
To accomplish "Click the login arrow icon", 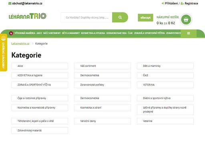I will [163, 4].
